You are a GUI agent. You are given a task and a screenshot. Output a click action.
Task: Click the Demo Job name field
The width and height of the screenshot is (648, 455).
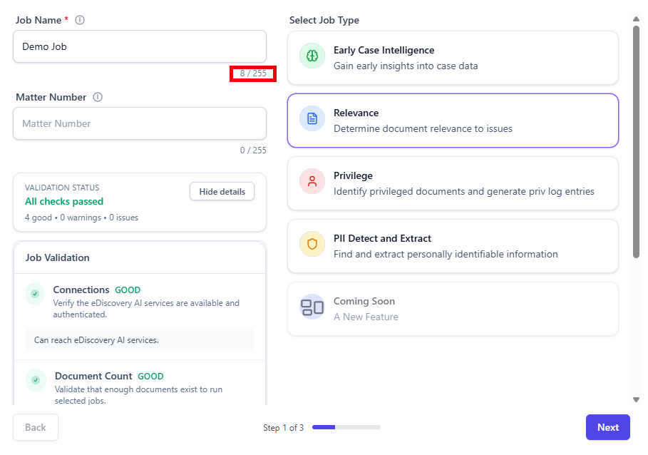(139, 46)
